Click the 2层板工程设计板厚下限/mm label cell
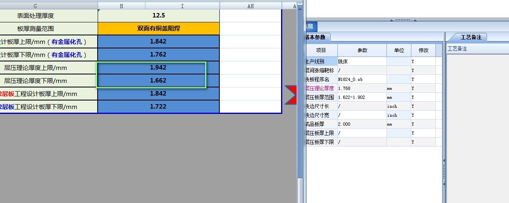 pos(49,107)
